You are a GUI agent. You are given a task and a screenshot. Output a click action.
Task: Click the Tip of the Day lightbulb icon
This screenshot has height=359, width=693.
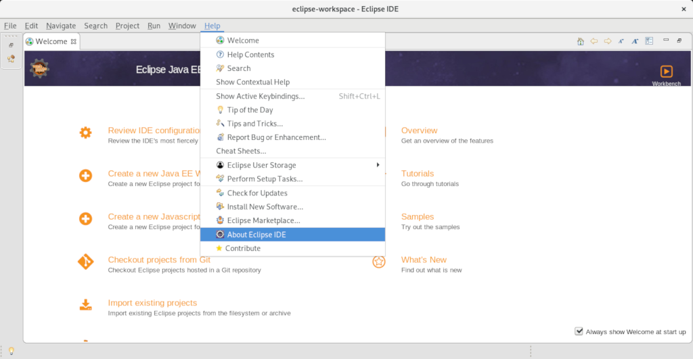(220, 110)
